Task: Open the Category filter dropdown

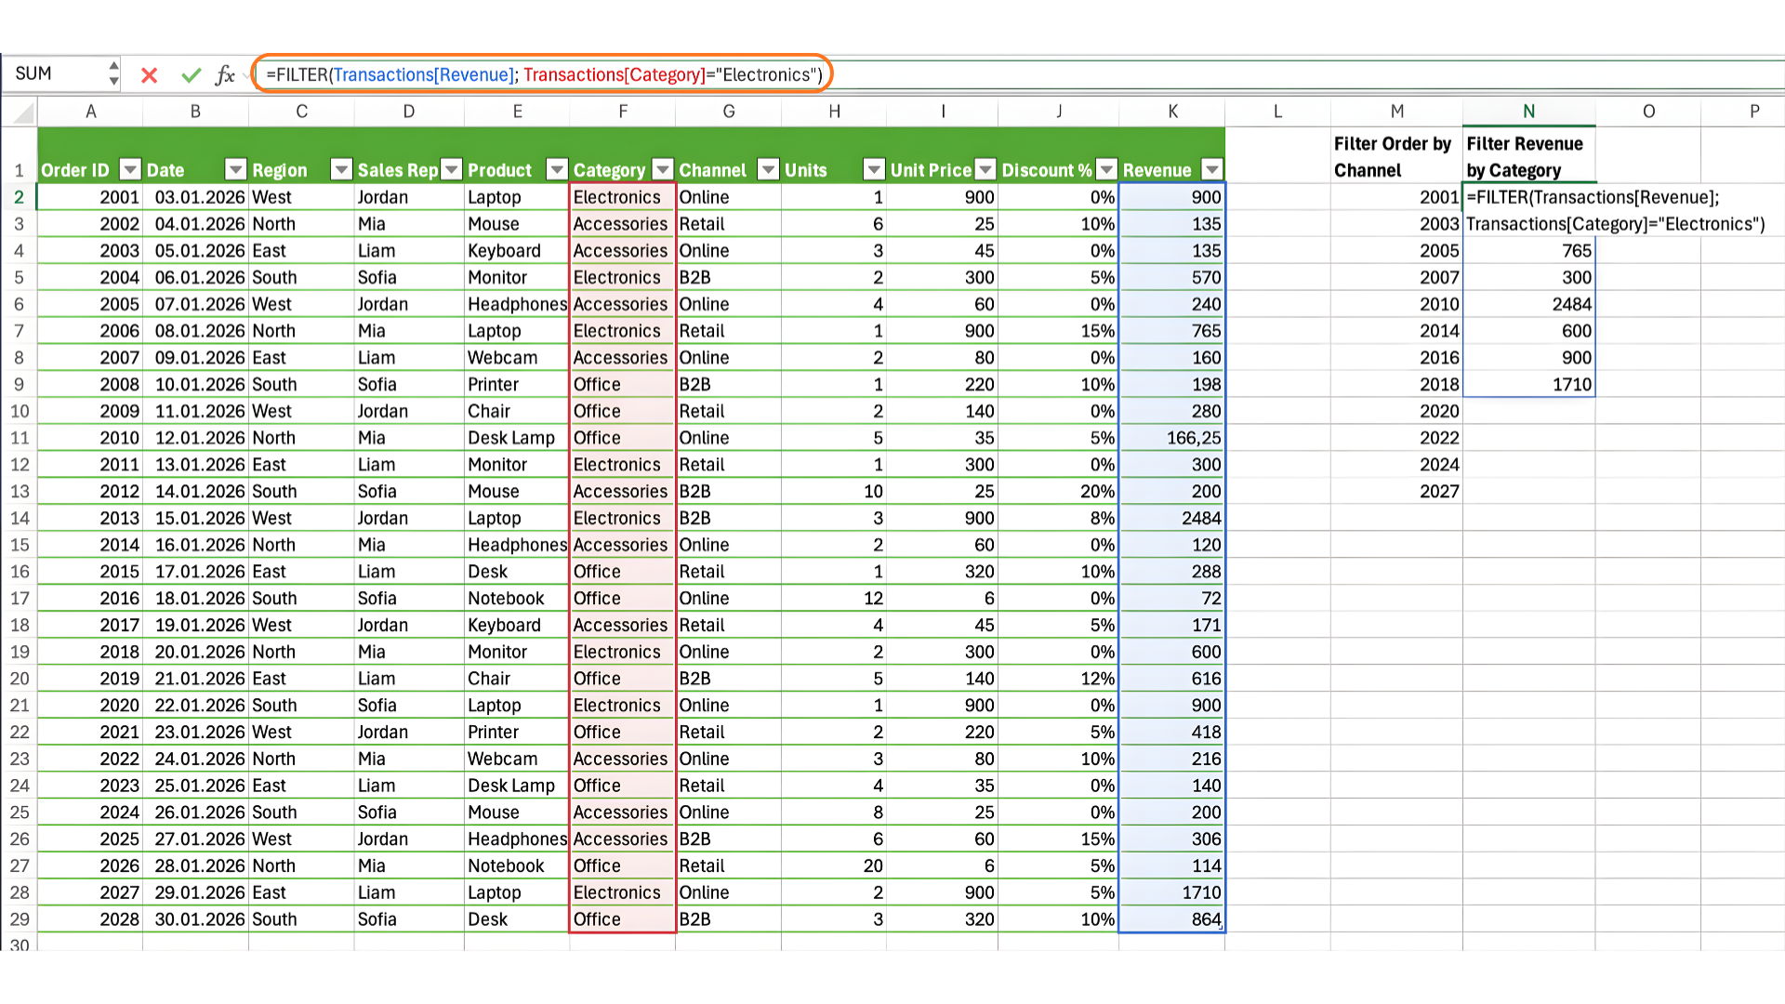Action: [x=663, y=170]
